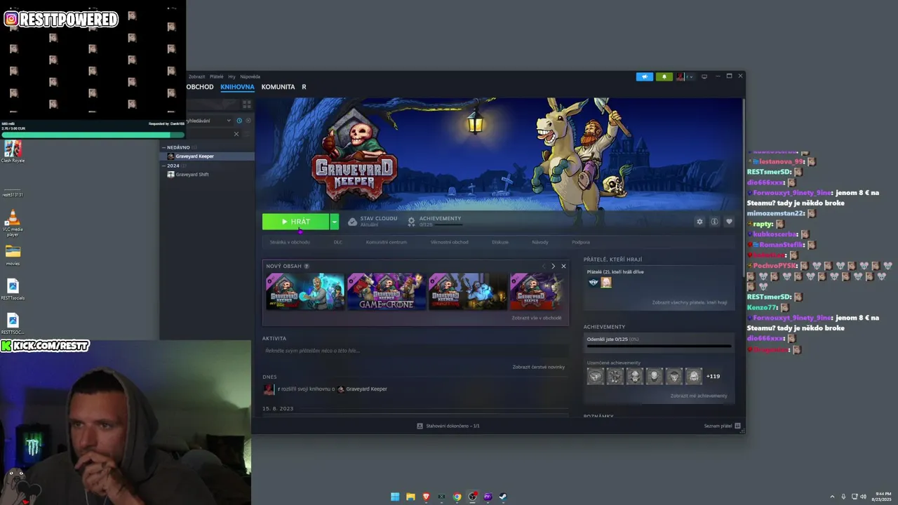Open the Přátelé menu
The image size is (898, 505).
click(216, 76)
